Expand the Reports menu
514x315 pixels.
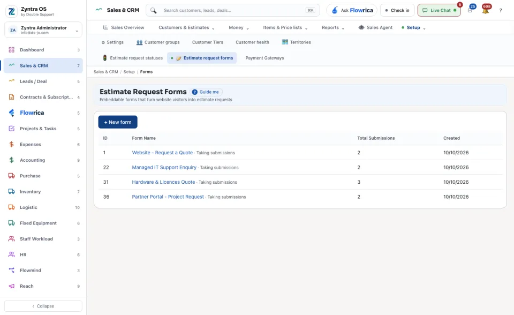point(333,27)
